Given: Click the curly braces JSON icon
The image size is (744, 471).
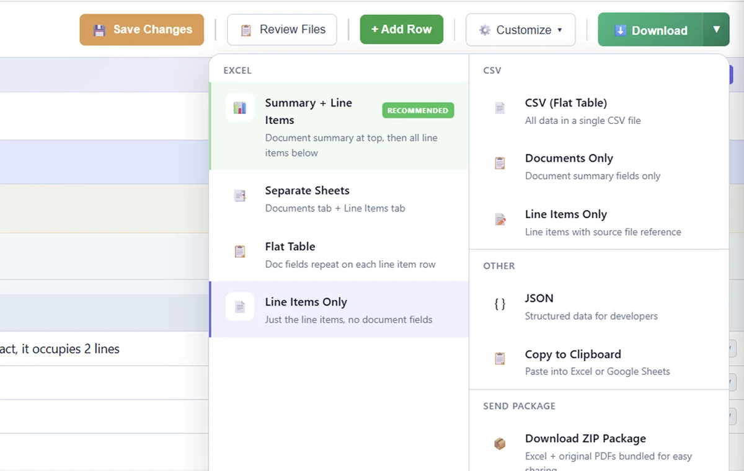Looking at the screenshot, I should coord(500,304).
